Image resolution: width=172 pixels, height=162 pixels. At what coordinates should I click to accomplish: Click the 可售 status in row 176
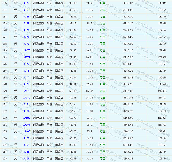click(102, 71)
